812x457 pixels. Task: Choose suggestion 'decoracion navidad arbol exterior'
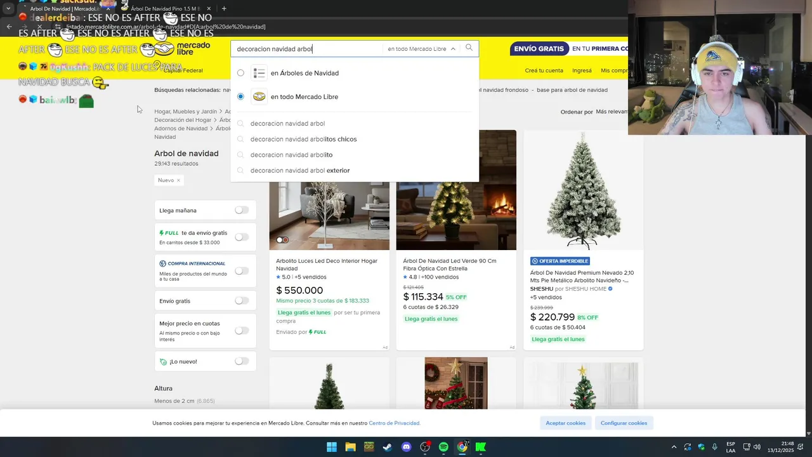(300, 170)
